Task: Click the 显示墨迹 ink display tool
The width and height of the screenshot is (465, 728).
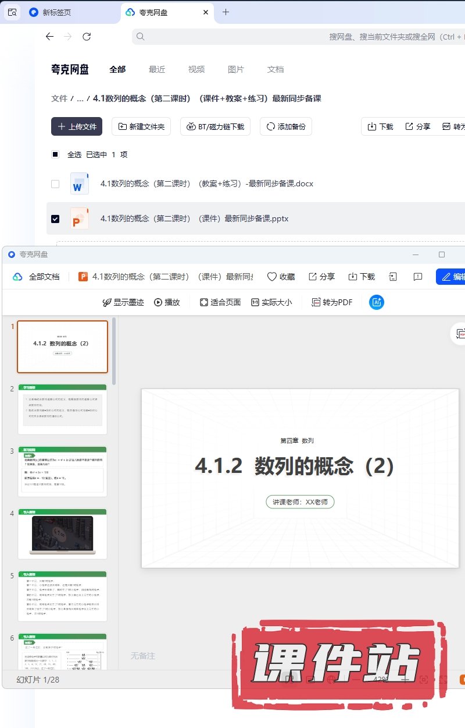Action: pyautogui.click(x=123, y=302)
